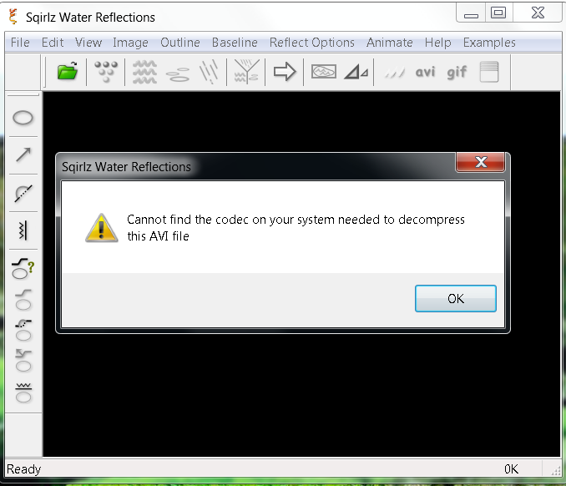566x486 pixels.
Task: Select the ring ripples icon
Action: click(x=178, y=73)
